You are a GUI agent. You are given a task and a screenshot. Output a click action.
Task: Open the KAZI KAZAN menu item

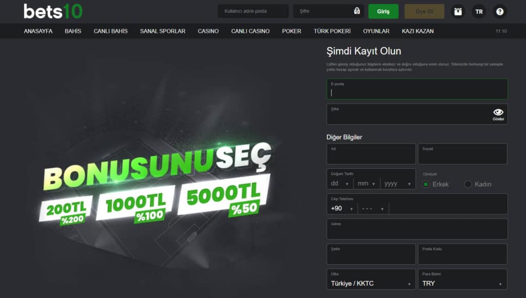pos(418,31)
